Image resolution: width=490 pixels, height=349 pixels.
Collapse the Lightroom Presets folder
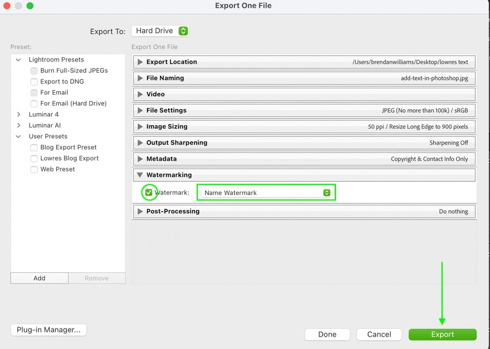click(x=19, y=60)
